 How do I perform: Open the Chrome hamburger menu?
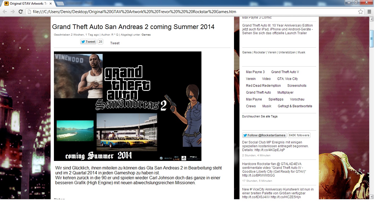pyautogui.click(x=369, y=12)
